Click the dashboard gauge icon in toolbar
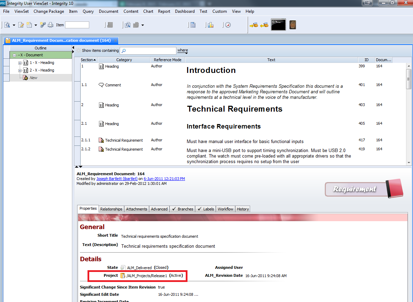413x302 pixels. point(228,25)
